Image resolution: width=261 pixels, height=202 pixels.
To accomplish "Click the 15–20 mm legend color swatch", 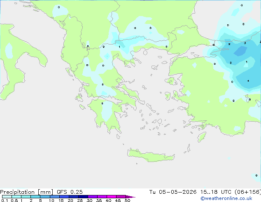I will [x=64, y=197].
